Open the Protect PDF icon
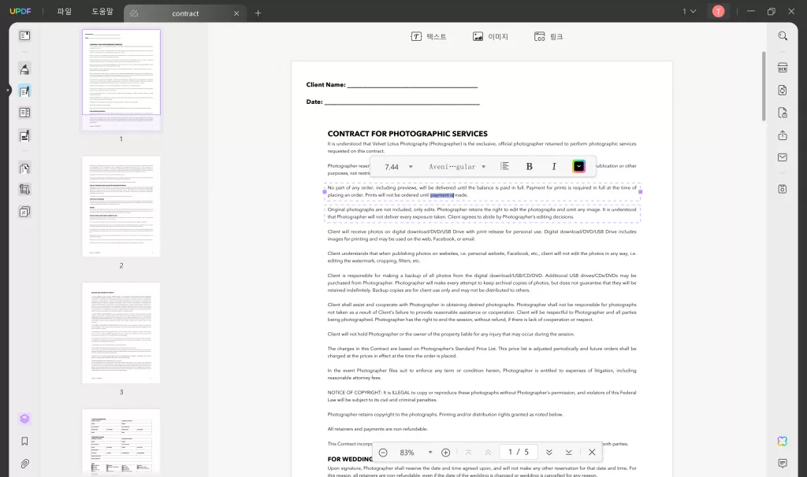 (x=783, y=113)
